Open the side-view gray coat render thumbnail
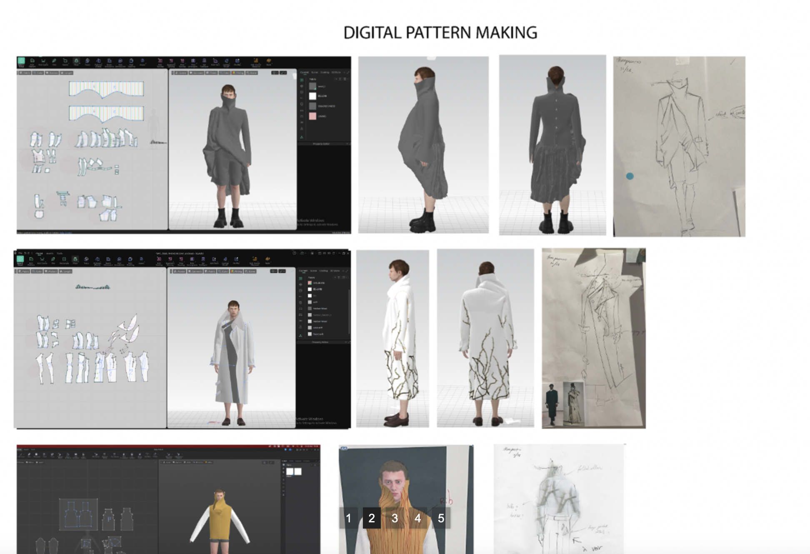Image resolution: width=810 pixels, height=554 pixels. click(x=423, y=145)
